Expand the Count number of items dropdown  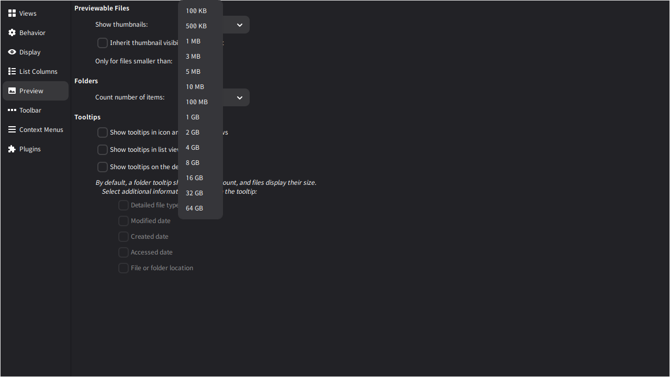click(x=240, y=98)
